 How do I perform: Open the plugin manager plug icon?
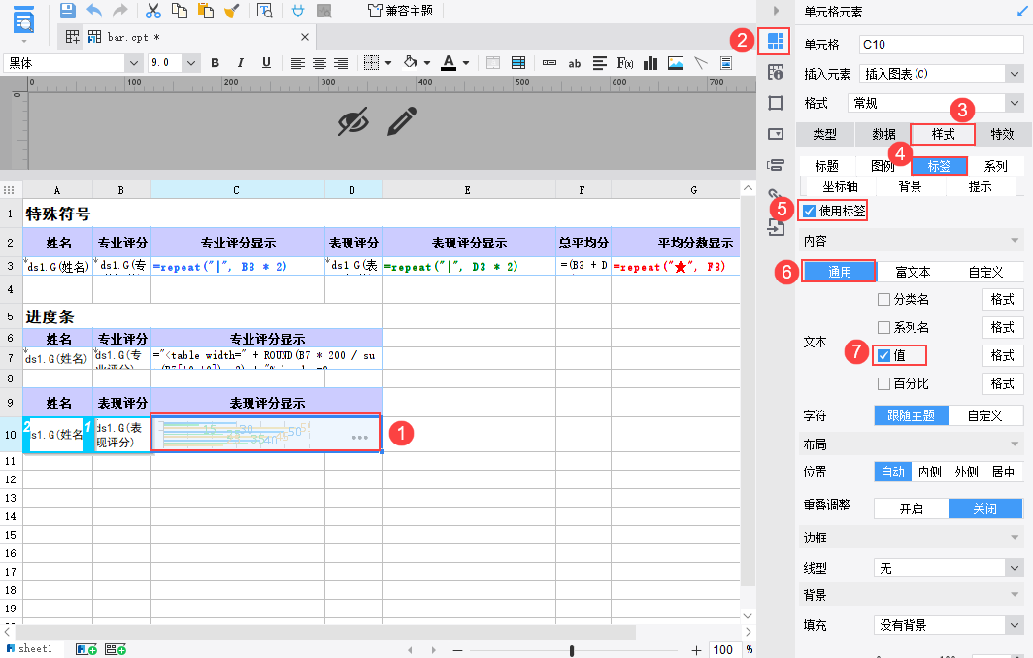298,11
